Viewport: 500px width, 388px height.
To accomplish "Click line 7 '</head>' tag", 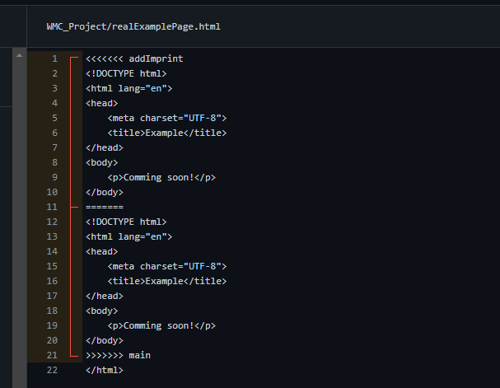I will point(105,147).
